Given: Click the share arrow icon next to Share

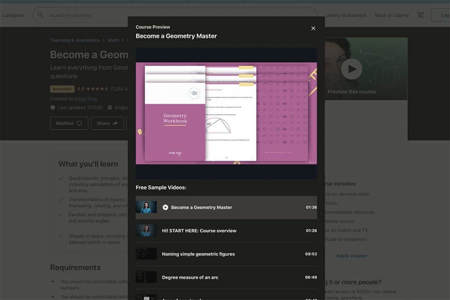Looking at the screenshot, I should (115, 123).
